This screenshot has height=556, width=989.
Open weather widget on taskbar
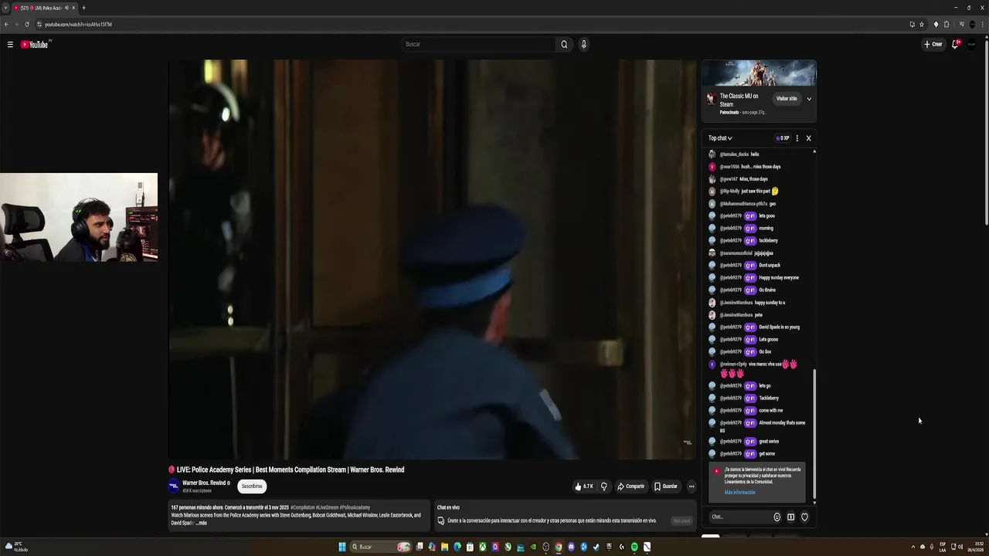tap(16, 547)
